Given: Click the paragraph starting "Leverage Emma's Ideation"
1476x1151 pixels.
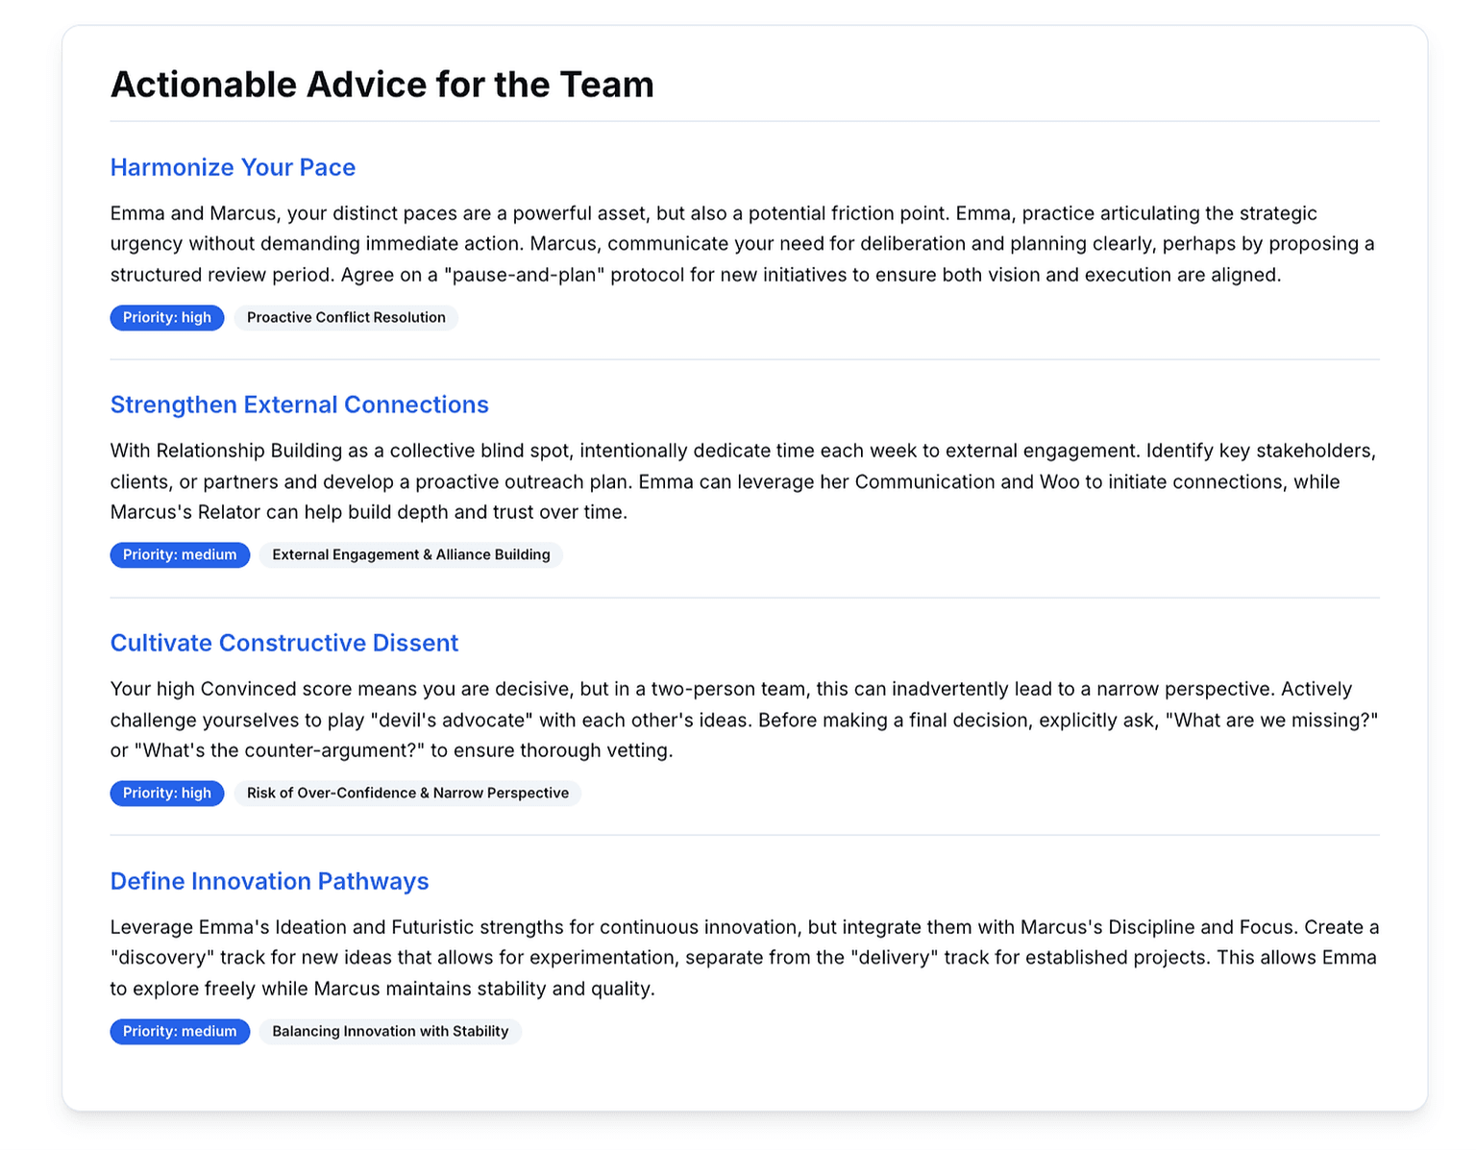Looking at the screenshot, I should [742, 958].
